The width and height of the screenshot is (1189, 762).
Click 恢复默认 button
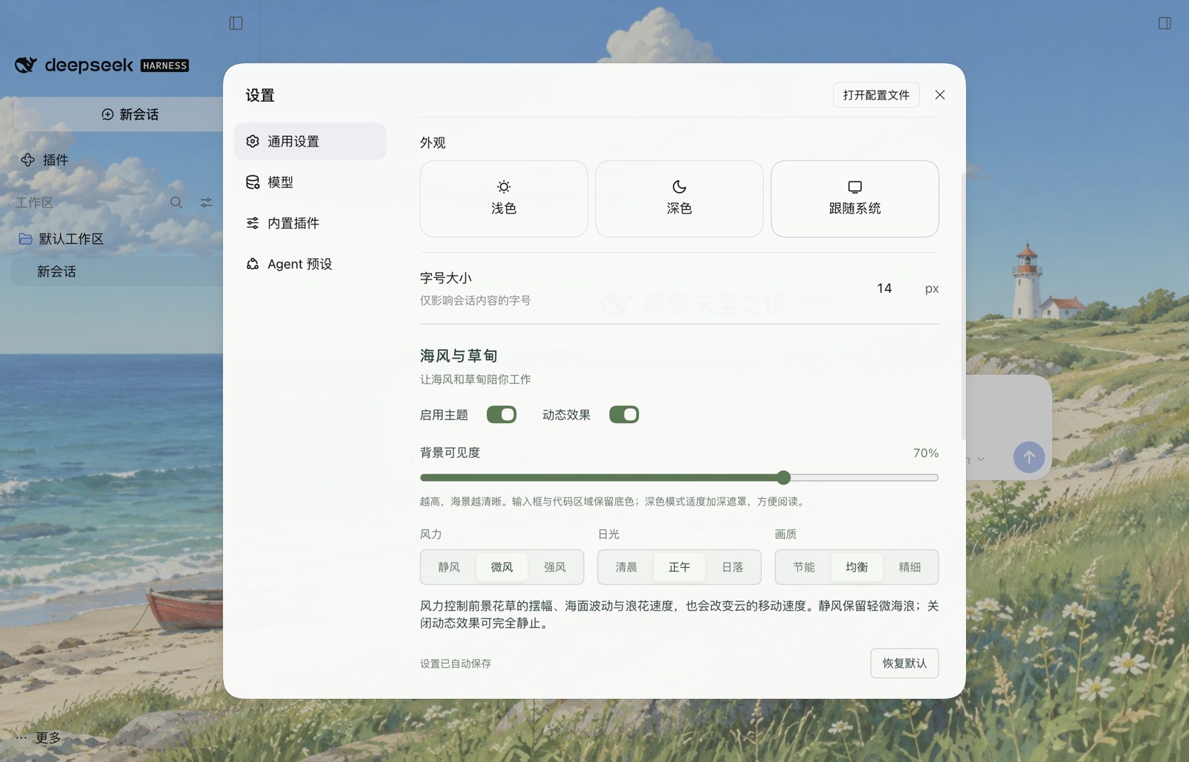pyautogui.click(x=904, y=663)
